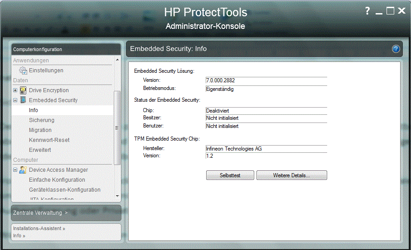The width and height of the screenshot is (411, 250).
Task: Open Geräteklassen-Konfiguration
Action: pos(65,189)
